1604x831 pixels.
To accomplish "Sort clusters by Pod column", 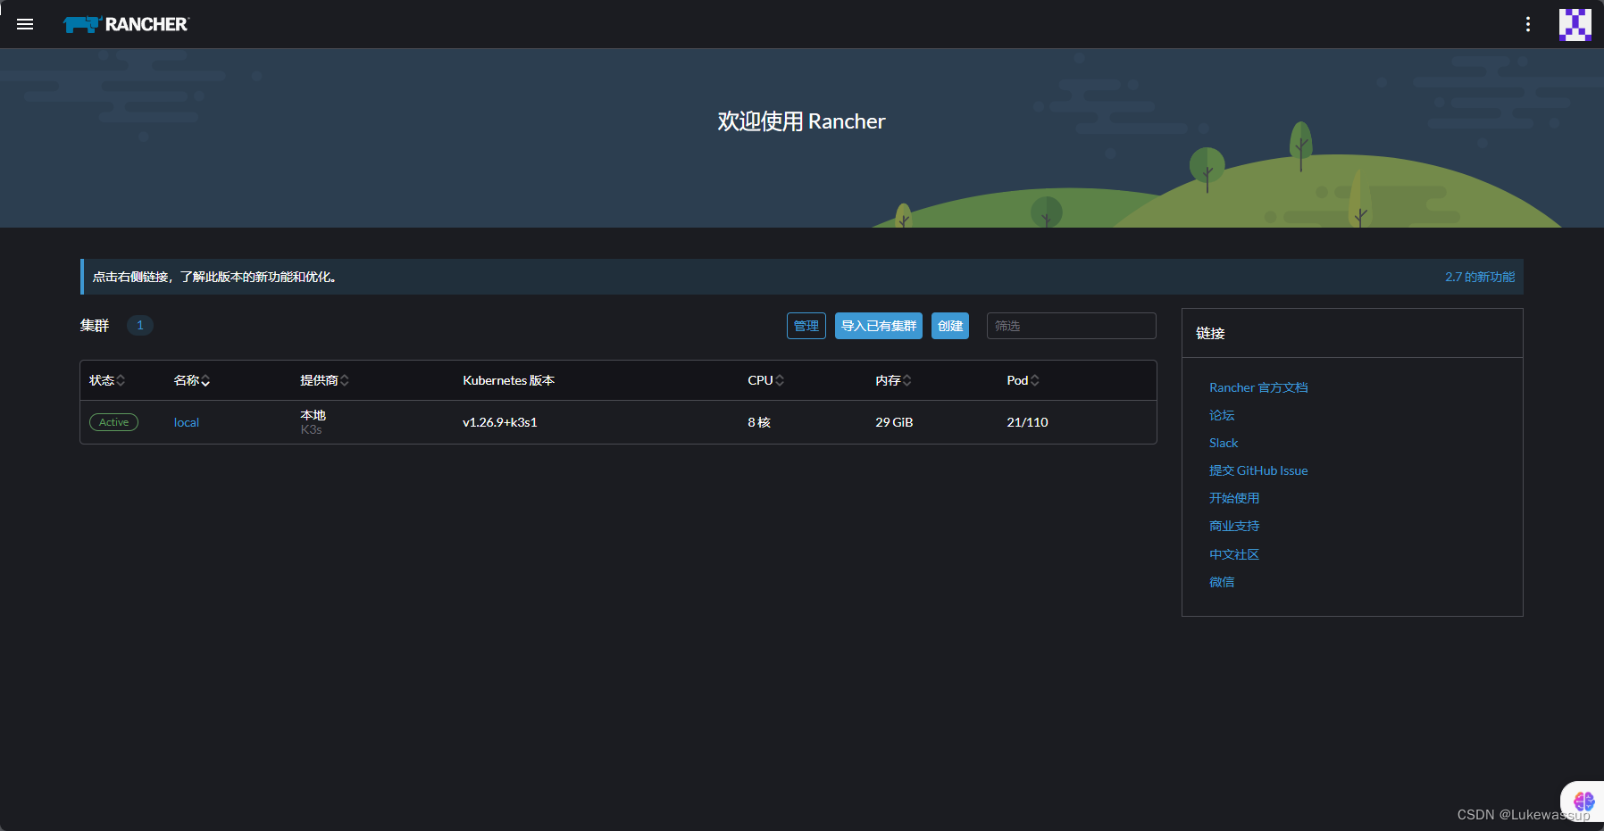I will (1023, 380).
